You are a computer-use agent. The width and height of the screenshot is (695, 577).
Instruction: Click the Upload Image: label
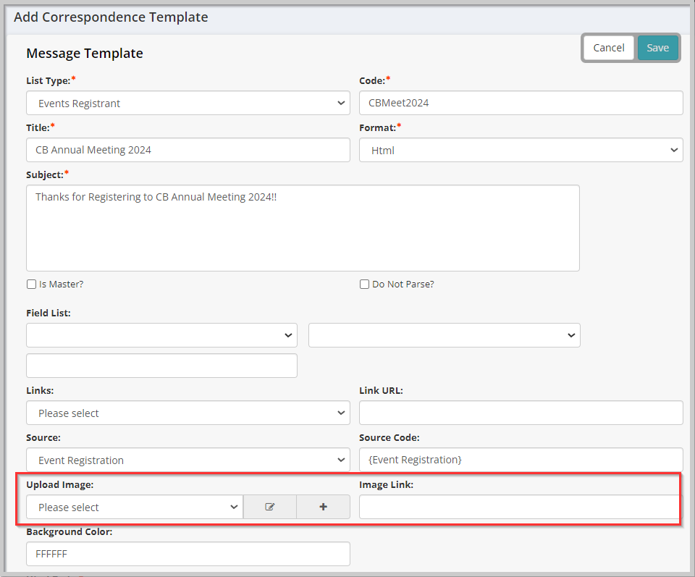point(60,484)
